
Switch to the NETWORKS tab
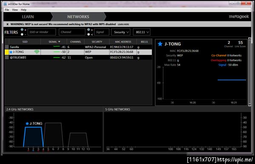pos(78,17)
